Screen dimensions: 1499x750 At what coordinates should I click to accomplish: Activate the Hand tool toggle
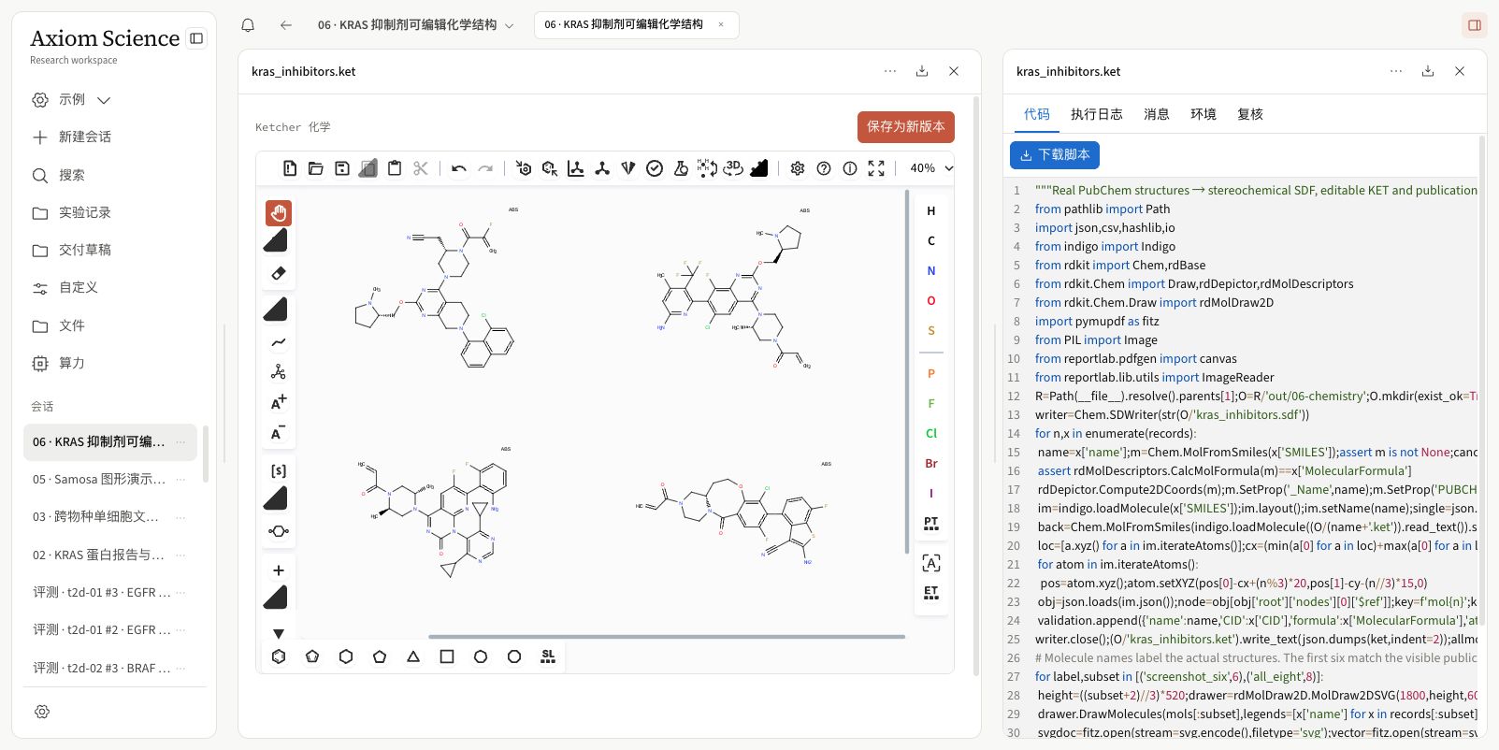278,213
